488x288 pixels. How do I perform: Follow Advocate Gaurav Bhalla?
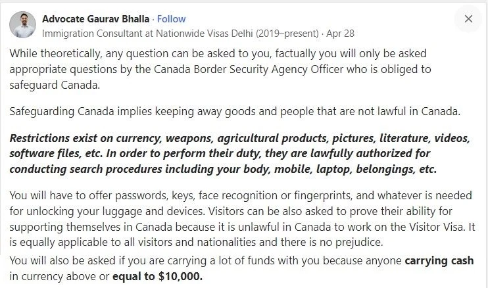(x=171, y=19)
